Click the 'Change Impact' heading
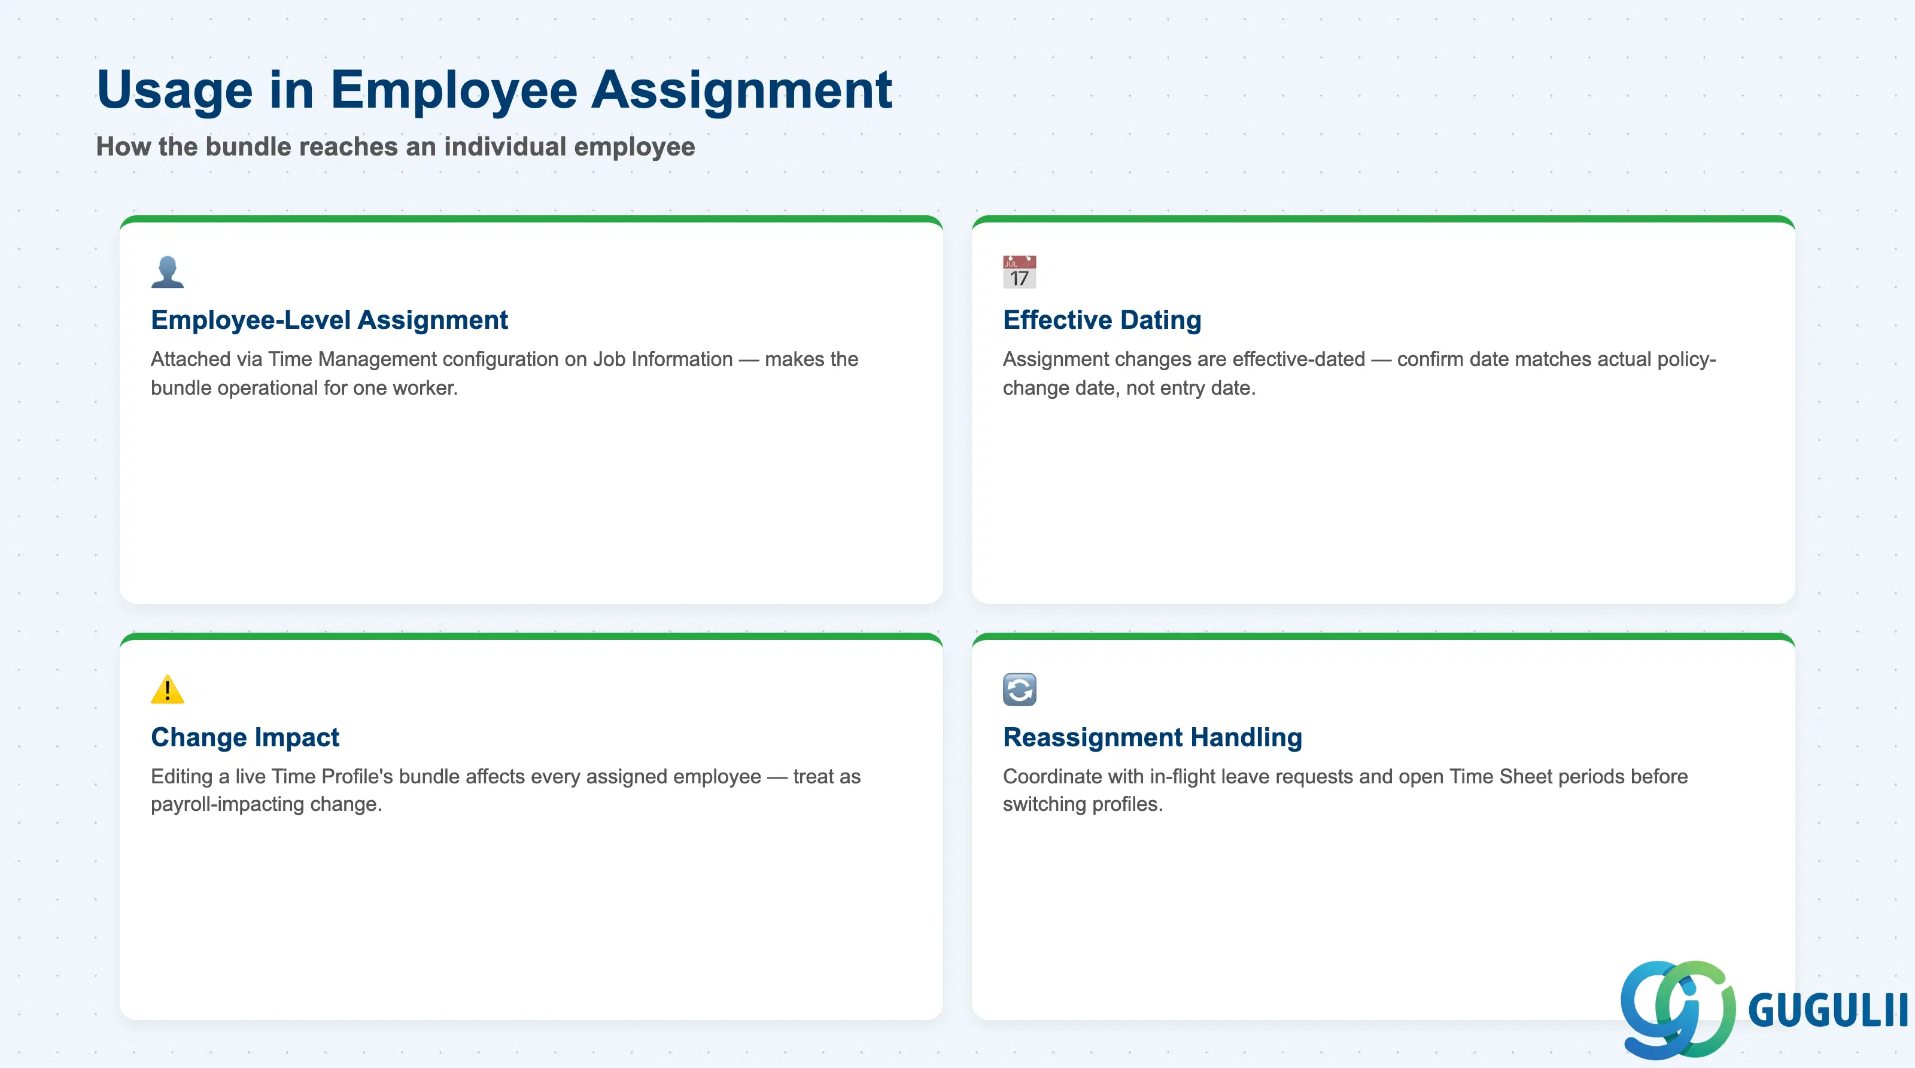Image resolution: width=1915 pixels, height=1068 pixels. pyautogui.click(x=245, y=737)
